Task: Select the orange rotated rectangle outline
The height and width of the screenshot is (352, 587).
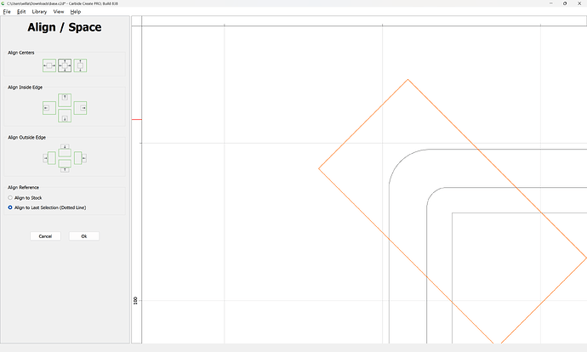Action: coord(363,124)
